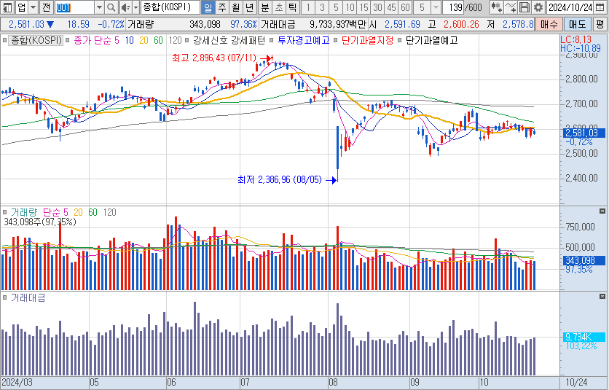The image size is (609, 390).
Task: Toggle the 거래량 volume indicator checkbox
Action: pyautogui.click(x=4, y=212)
